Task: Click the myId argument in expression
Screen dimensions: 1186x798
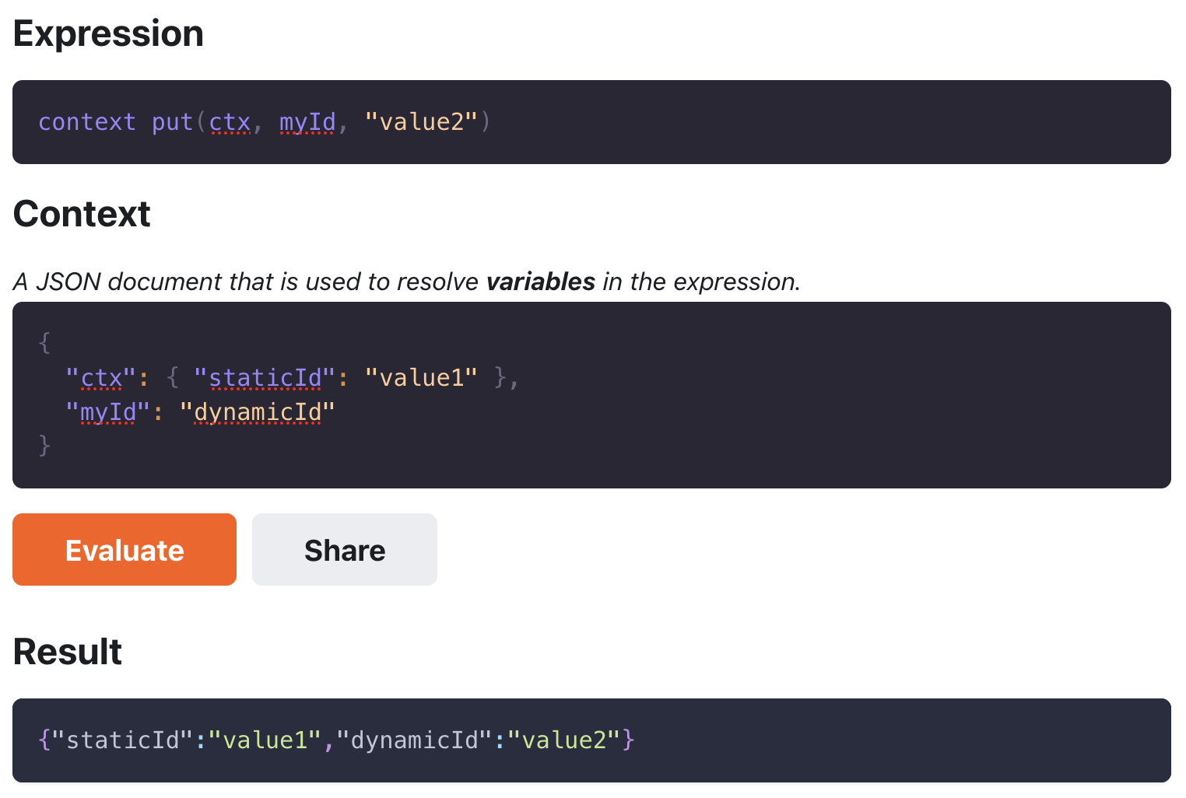Action: coord(307,122)
